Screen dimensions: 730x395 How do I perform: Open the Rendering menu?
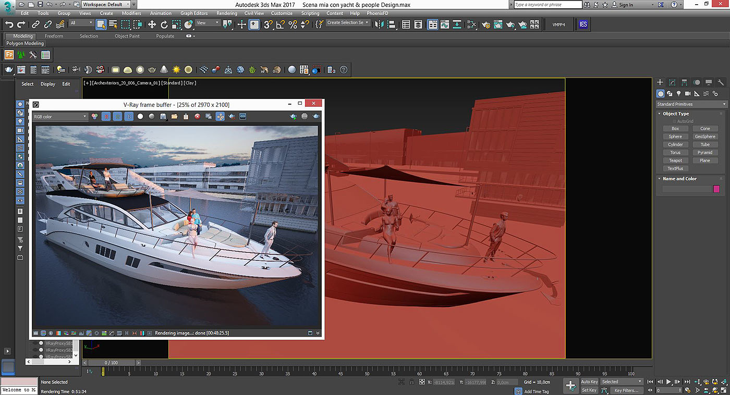227,13
